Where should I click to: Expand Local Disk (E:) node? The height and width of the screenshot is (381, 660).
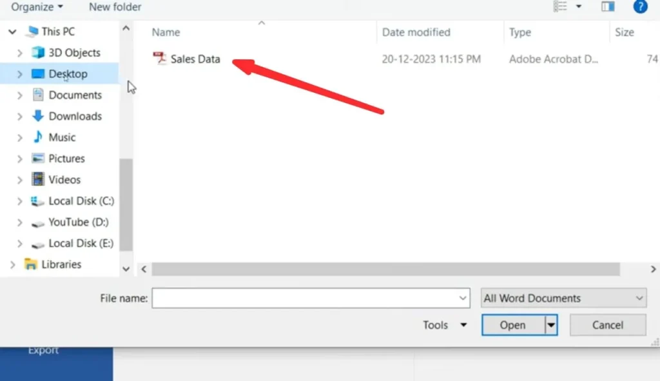19,244
